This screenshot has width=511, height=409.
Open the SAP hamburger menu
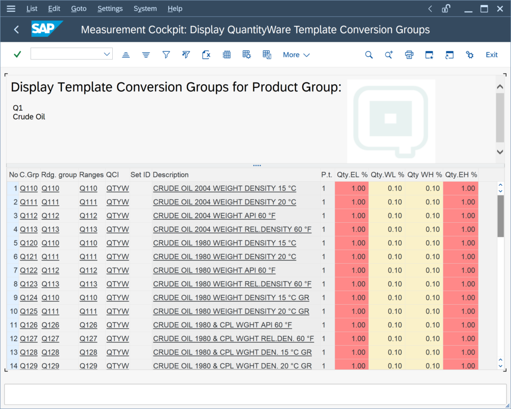tap(11, 9)
